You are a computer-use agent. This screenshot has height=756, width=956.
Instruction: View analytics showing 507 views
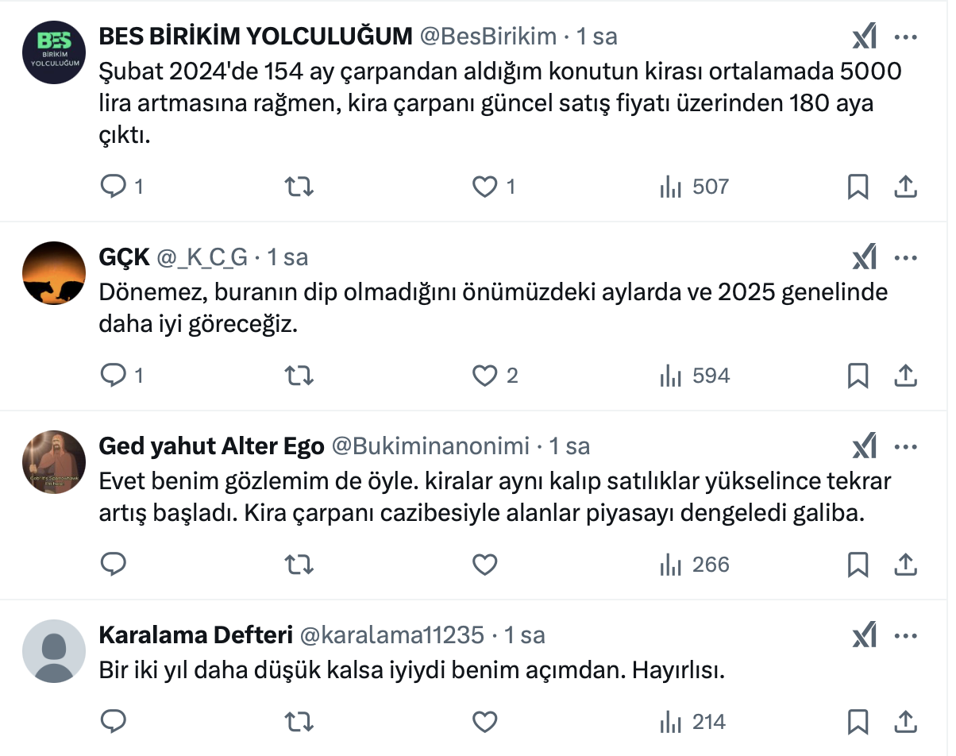[x=694, y=187]
